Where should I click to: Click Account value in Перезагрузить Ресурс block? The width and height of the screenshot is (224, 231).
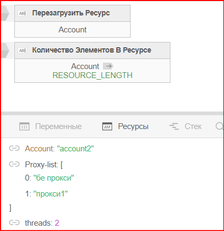[73, 30]
